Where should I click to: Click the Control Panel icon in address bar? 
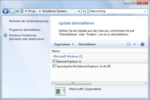click(x=22, y=11)
